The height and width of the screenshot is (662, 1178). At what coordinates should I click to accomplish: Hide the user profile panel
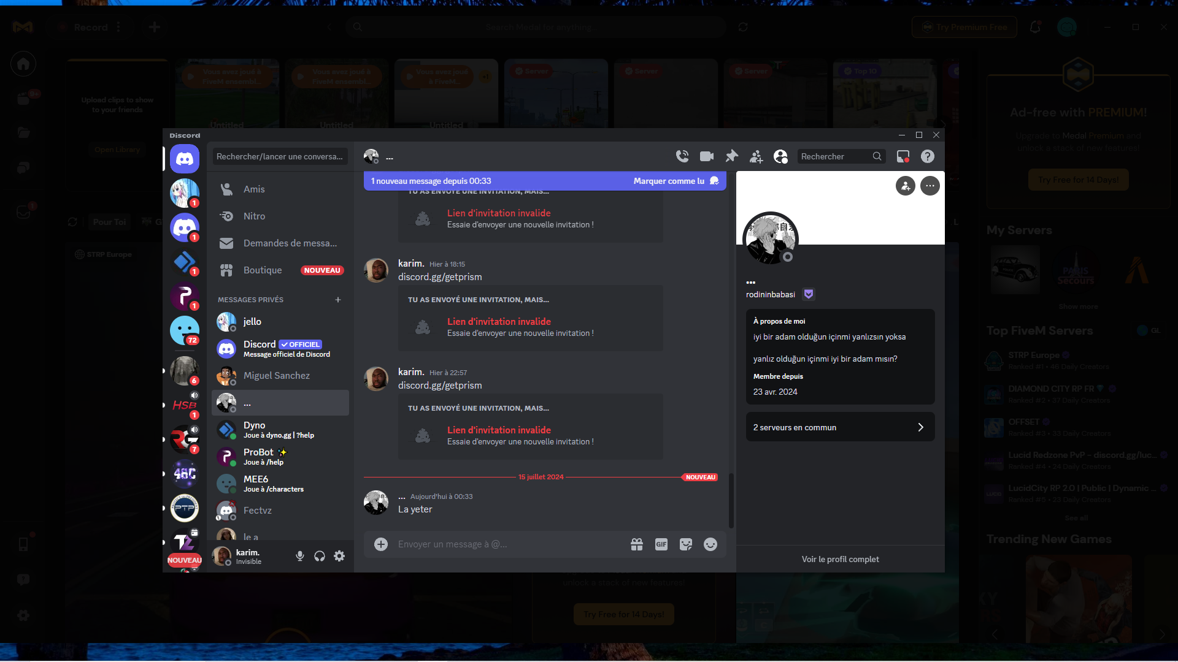pyautogui.click(x=780, y=156)
